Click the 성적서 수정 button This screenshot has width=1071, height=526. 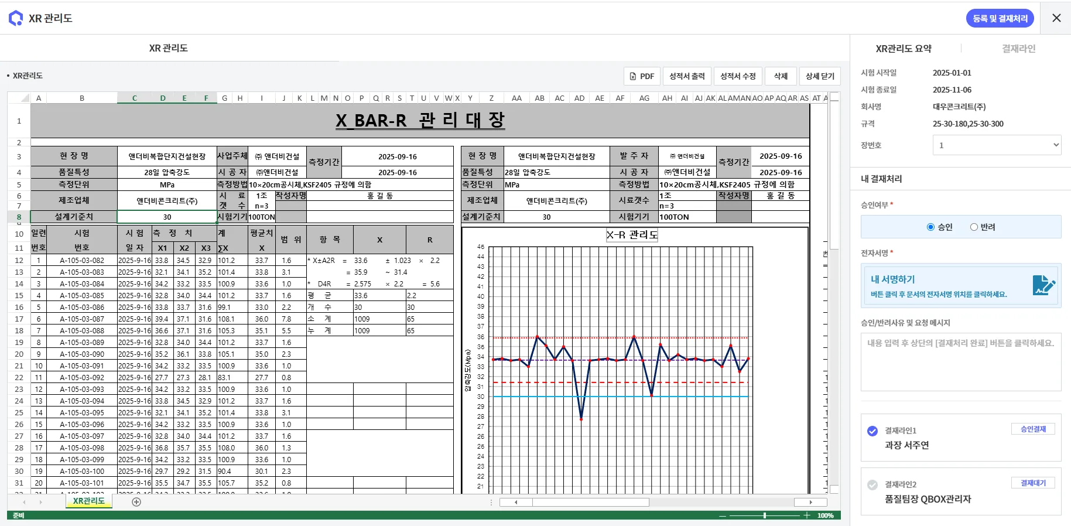[x=738, y=76]
